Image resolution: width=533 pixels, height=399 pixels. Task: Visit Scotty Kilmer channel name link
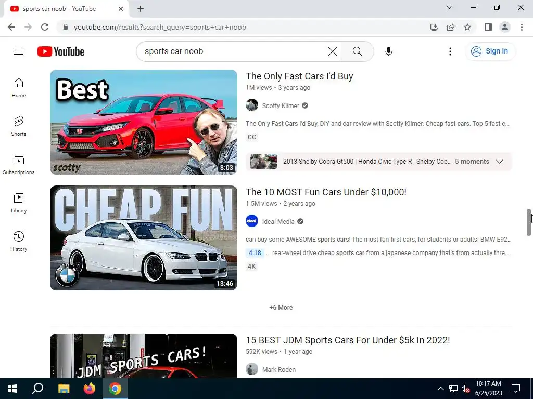[x=281, y=106]
